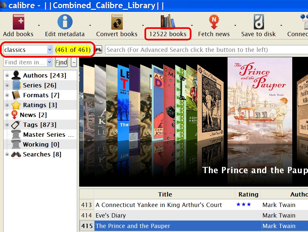Click the Connect/share toolbar icon
This screenshot has width=308, height=232.
coord(304,22)
